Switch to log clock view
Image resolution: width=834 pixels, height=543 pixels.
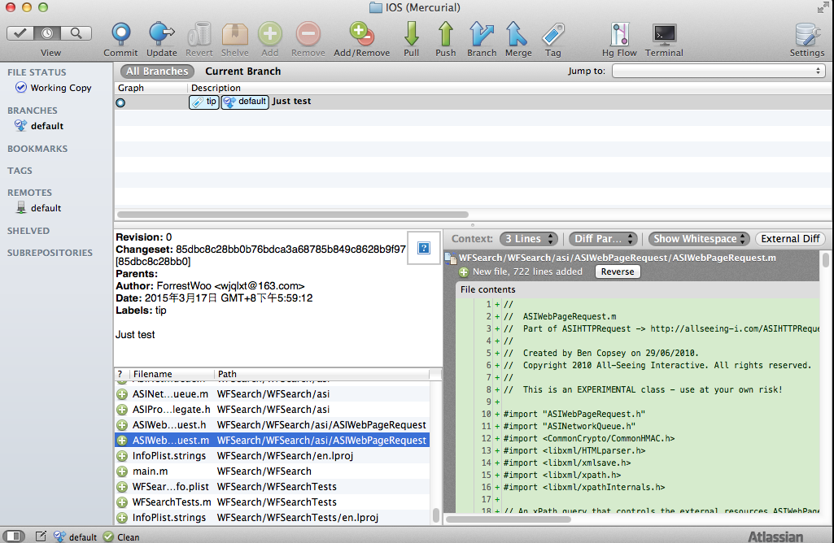[47, 33]
